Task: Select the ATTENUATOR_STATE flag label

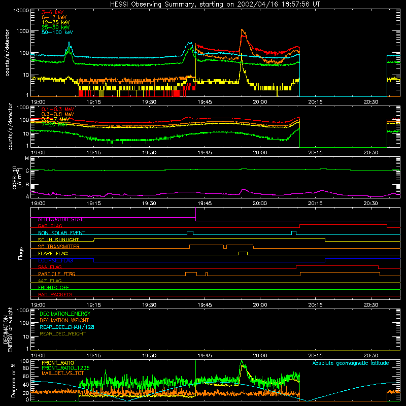Action: pyautogui.click(x=61, y=220)
